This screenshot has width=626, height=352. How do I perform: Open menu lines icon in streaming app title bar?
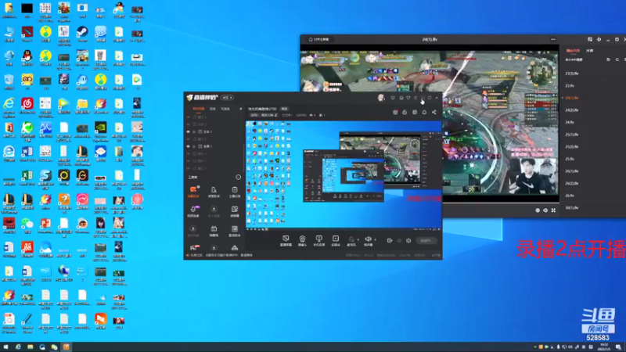coord(416,98)
